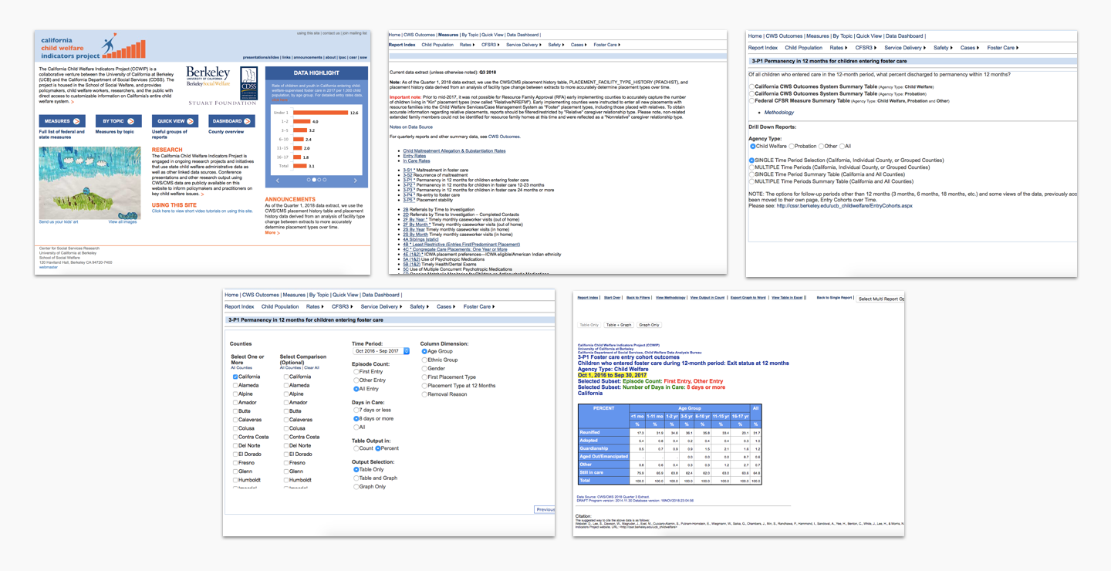Open QUICK VIEW on the homepage
This screenshot has height=571, width=1111.
point(175,121)
